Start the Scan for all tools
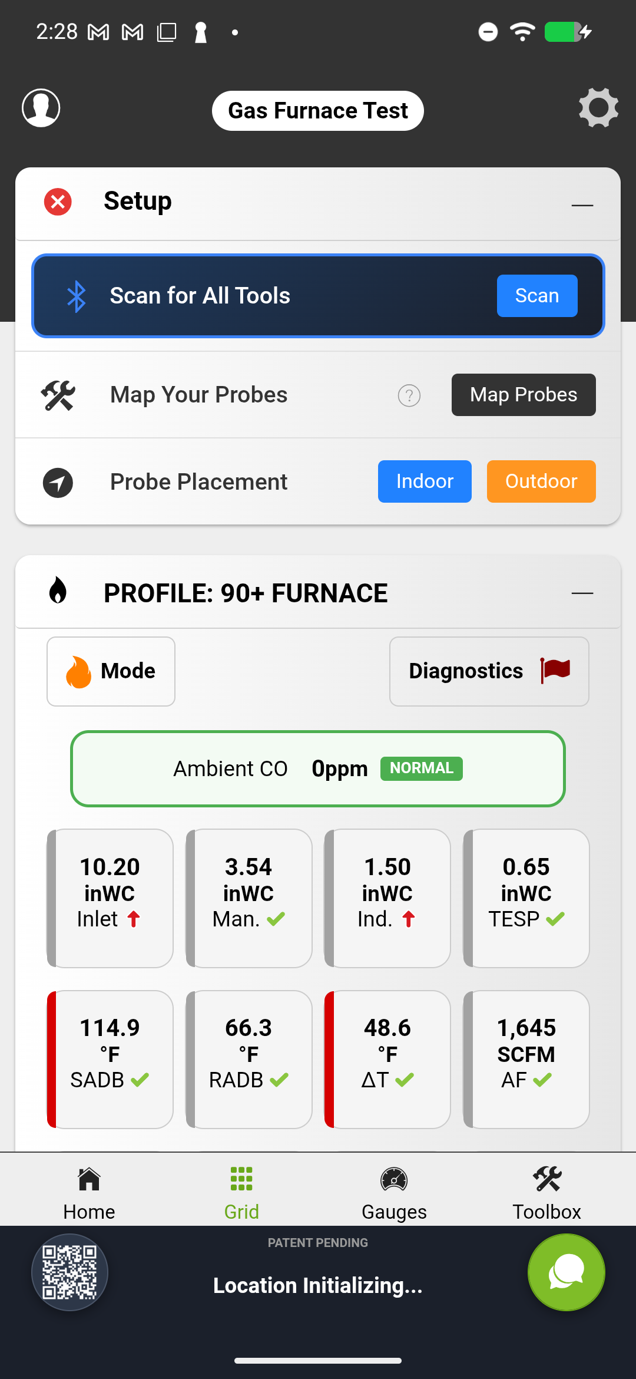Viewport: 636px width, 1379px height. point(537,296)
